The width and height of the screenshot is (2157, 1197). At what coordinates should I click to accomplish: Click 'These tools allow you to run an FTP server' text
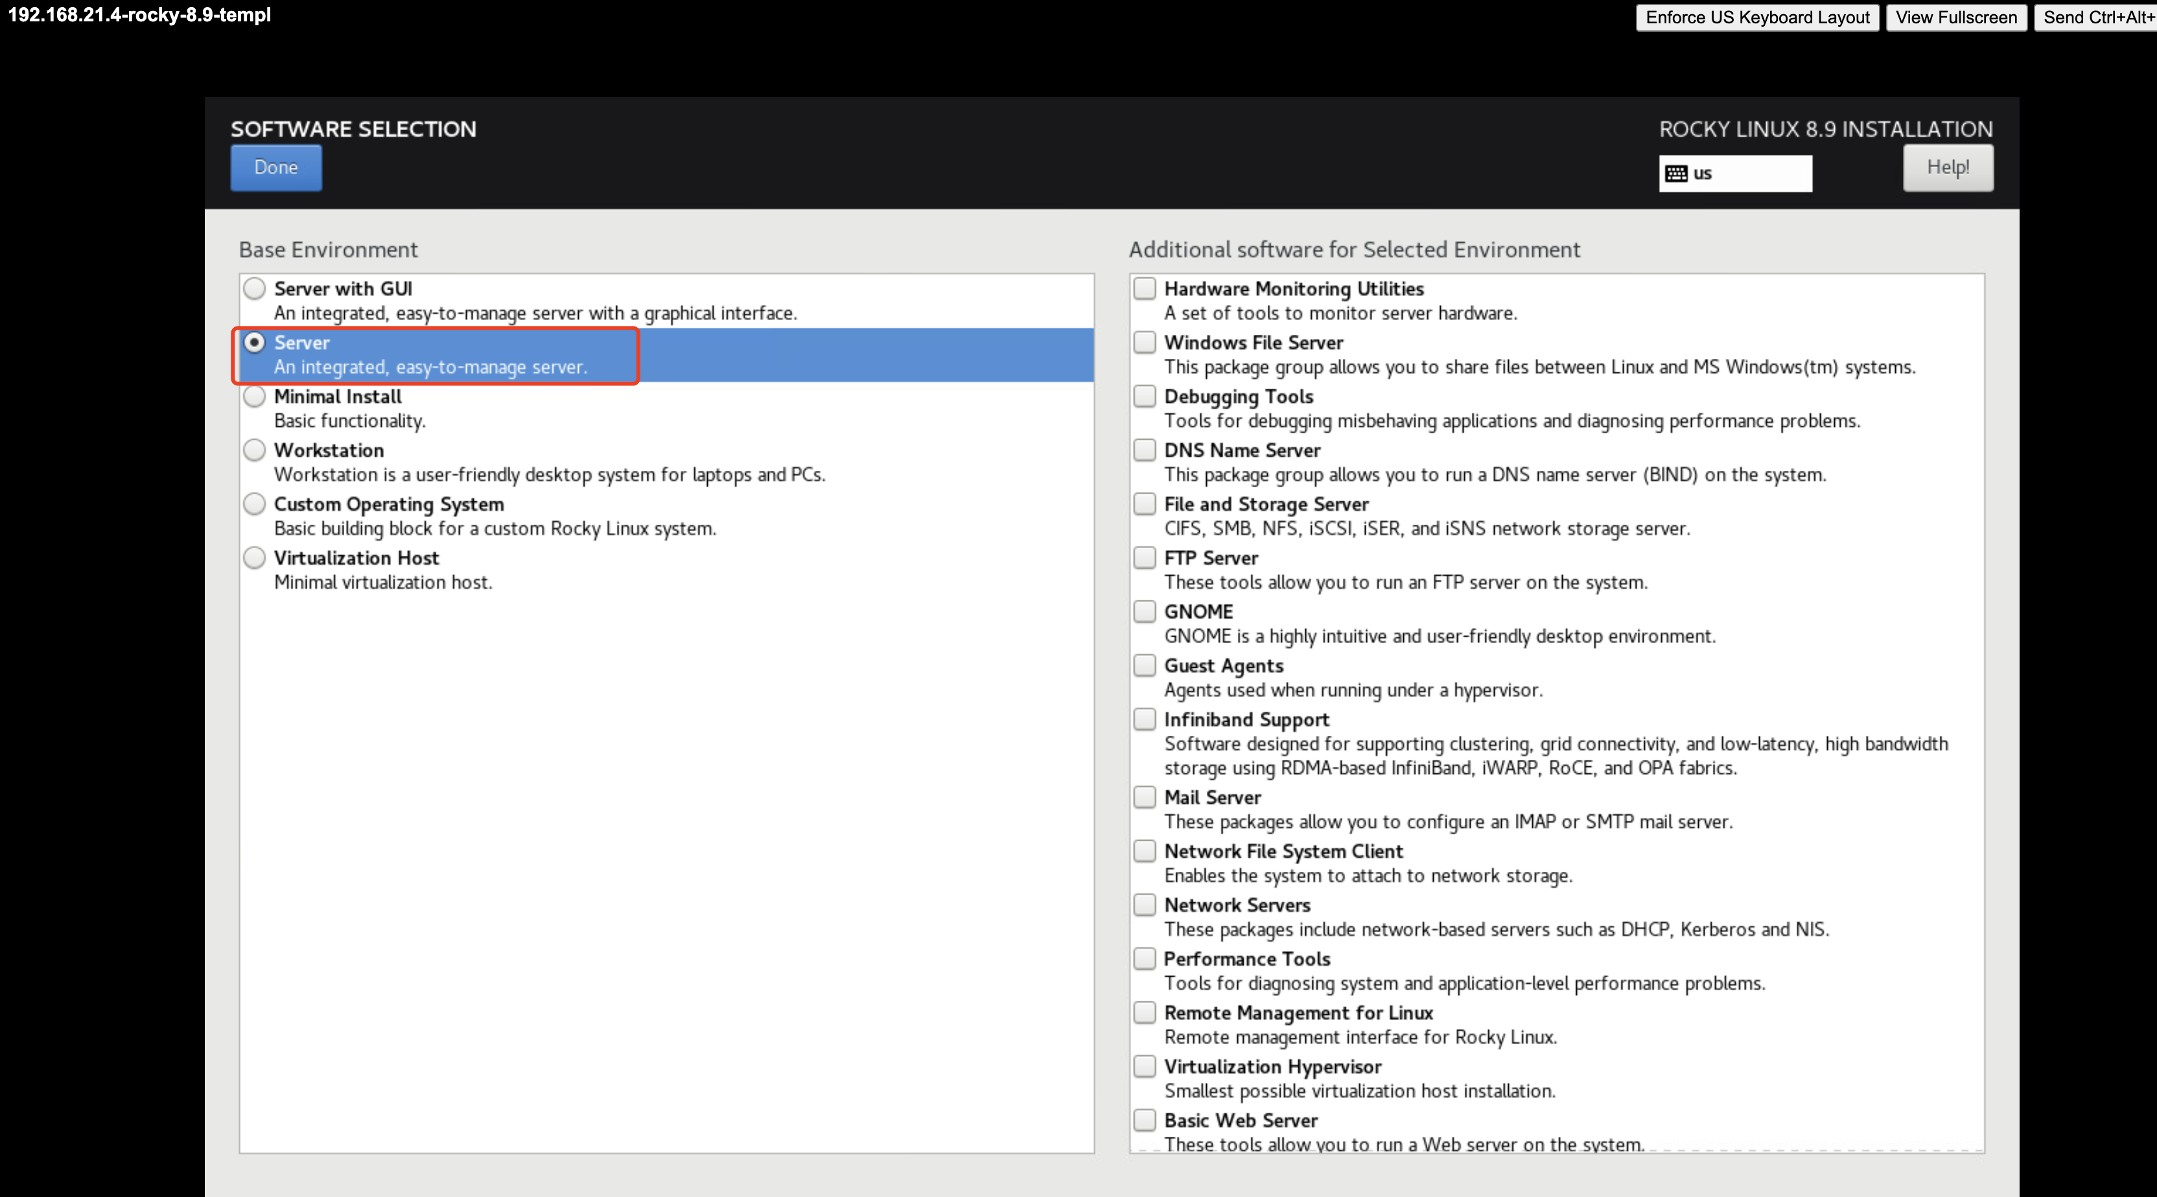coord(1405,582)
